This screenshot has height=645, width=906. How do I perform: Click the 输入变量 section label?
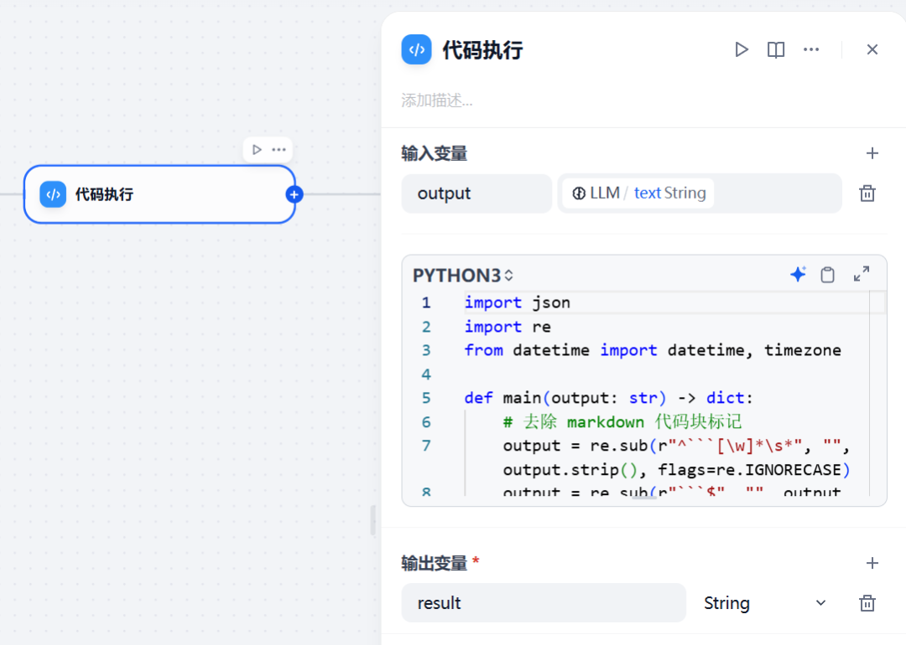[x=434, y=153]
